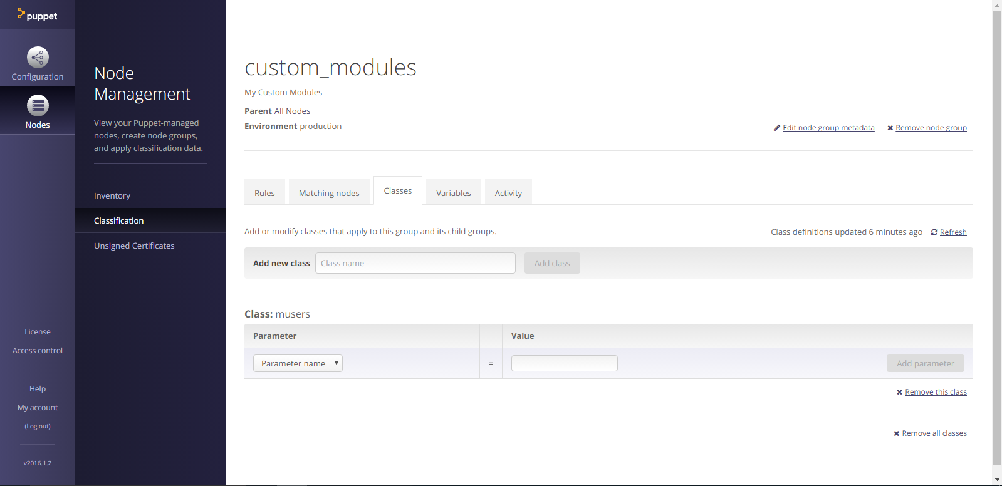Select Classification menu item
This screenshot has height=486, width=1002.
[x=150, y=220]
